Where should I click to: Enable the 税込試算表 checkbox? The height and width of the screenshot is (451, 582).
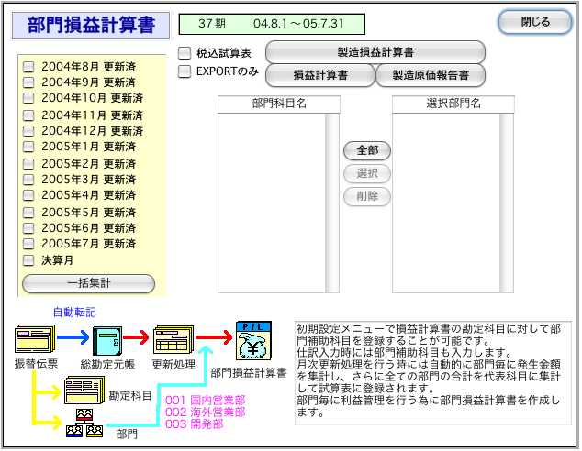(x=185, y=53)
